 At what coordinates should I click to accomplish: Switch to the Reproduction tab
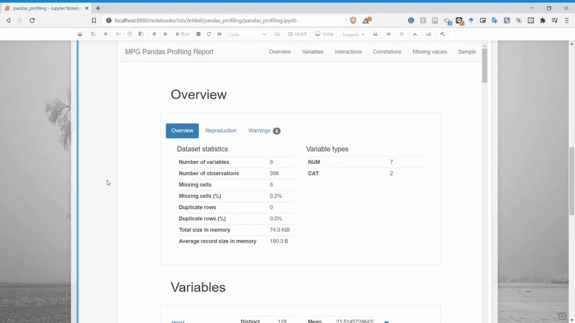pos(221,130)
